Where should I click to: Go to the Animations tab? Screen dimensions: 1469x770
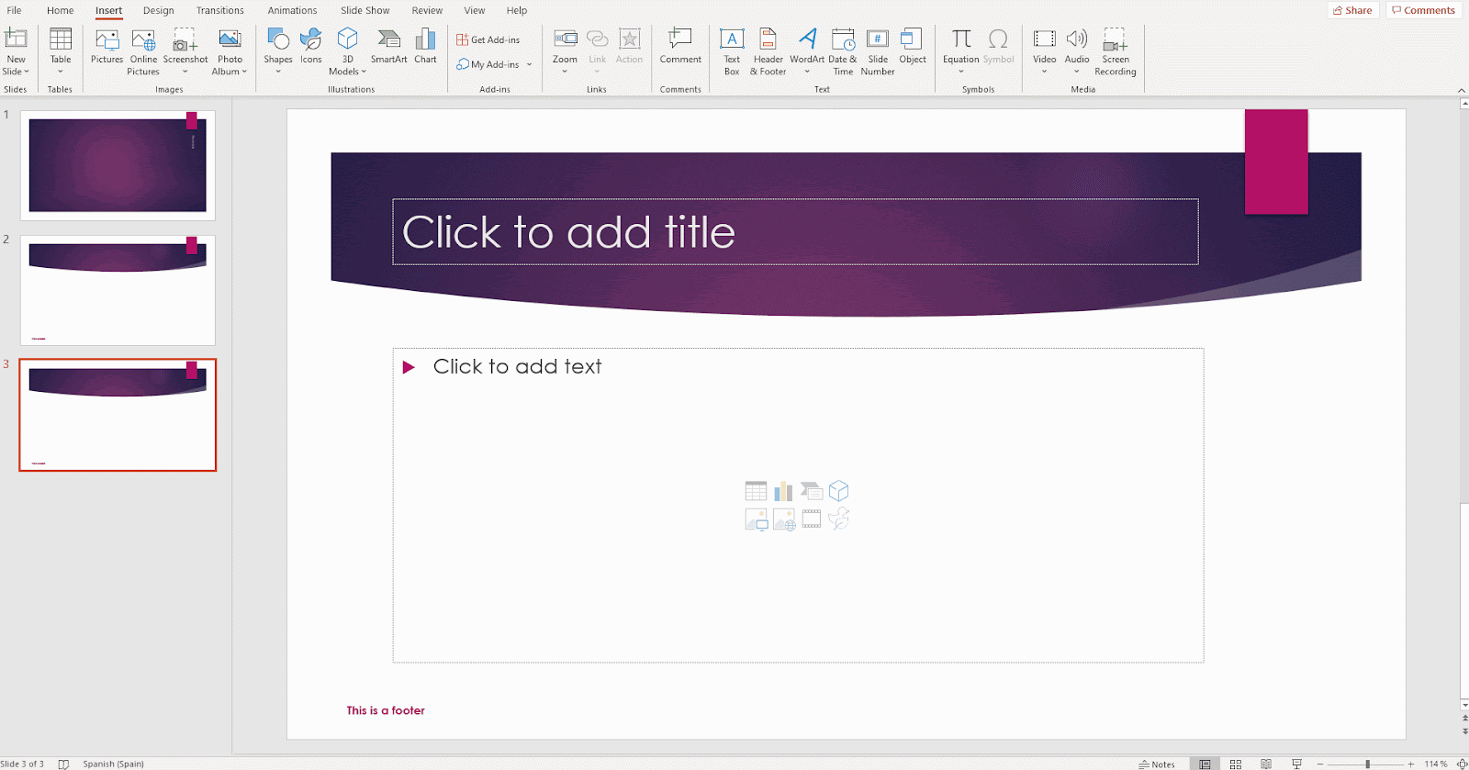tap(292, 10)
